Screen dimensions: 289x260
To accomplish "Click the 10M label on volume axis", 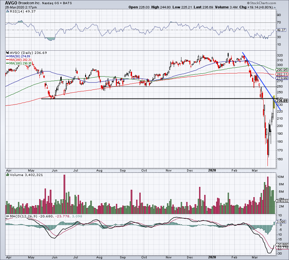I will click(280, 177).
